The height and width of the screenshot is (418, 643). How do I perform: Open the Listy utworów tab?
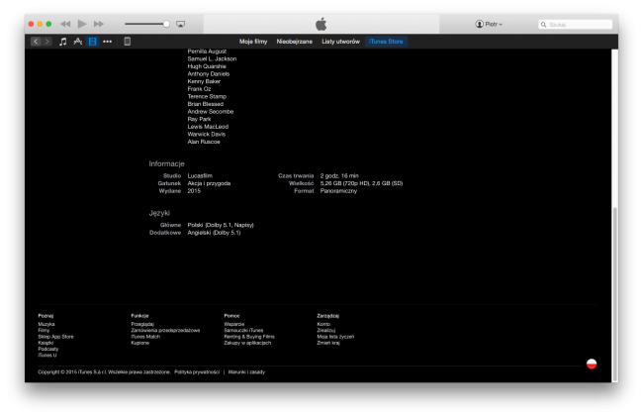pyautogui.click(x=340, y=42)
